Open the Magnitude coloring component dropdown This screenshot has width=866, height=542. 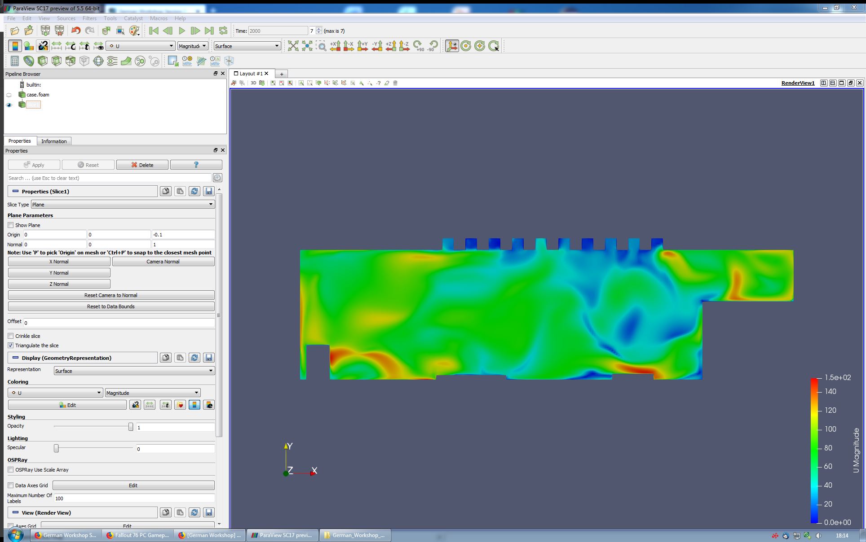152,393
